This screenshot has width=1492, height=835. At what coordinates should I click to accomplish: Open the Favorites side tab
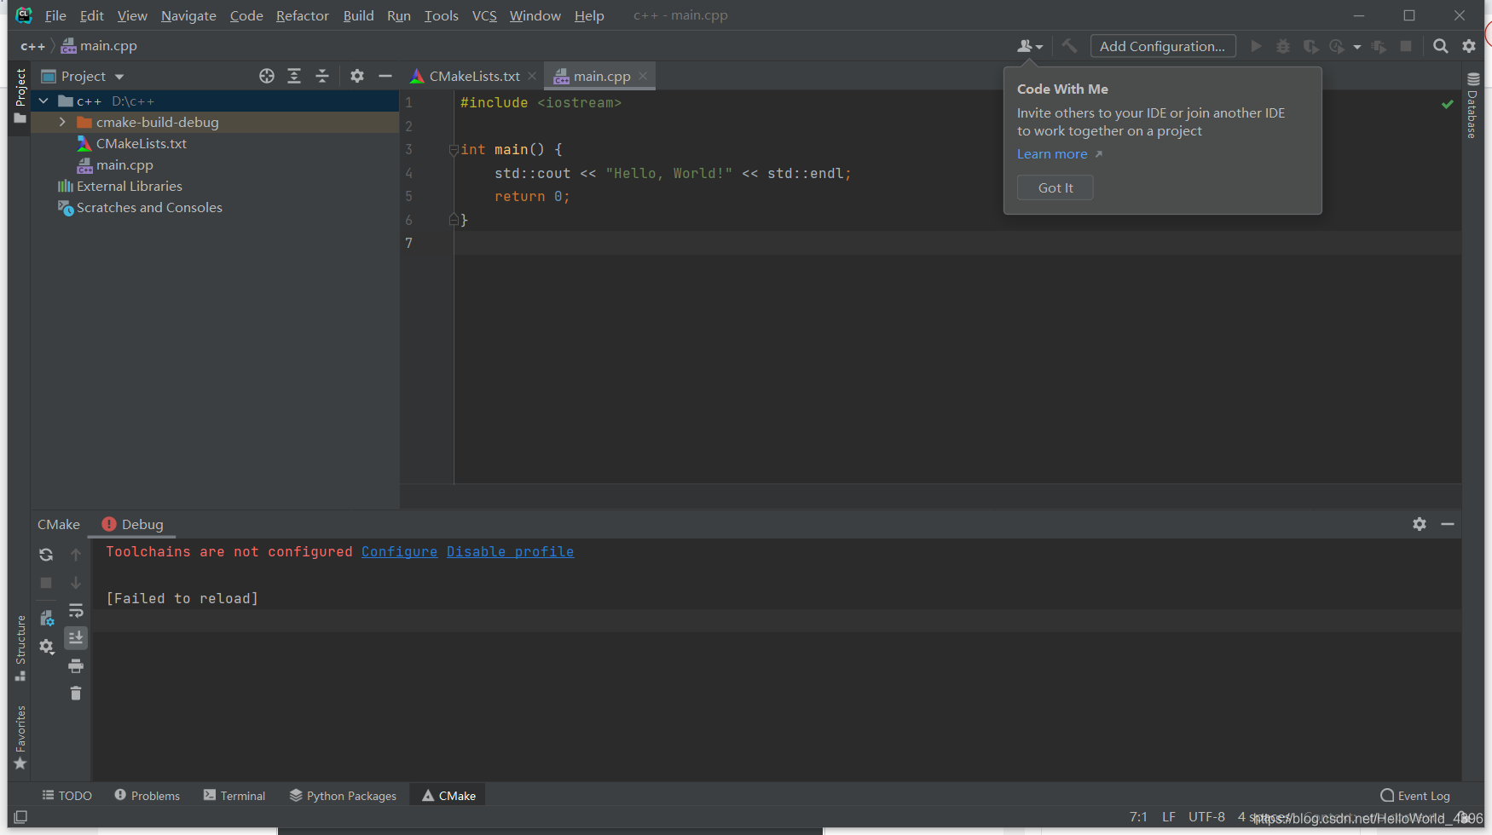(x=20, y=737)
